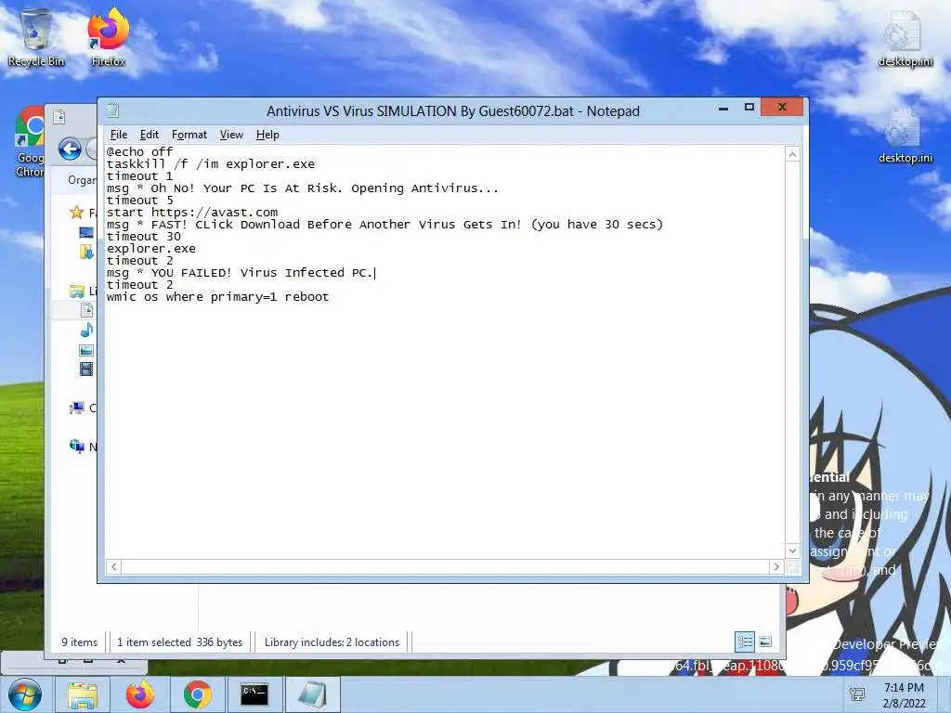Click Notepad horizontal scrollbar right arrow

point(776,567)
